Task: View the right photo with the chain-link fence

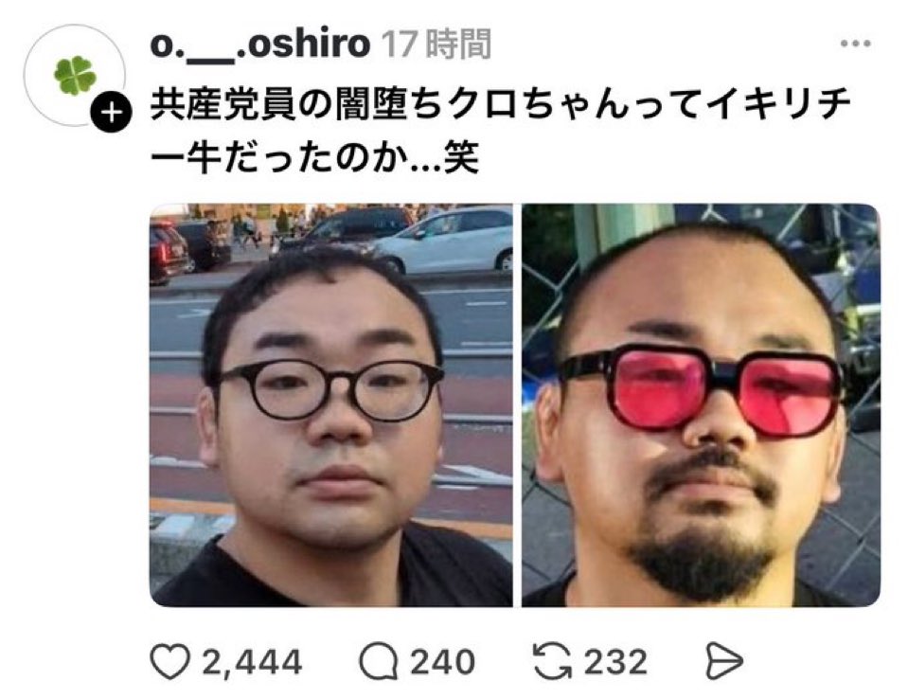Action: coord(702,405)
